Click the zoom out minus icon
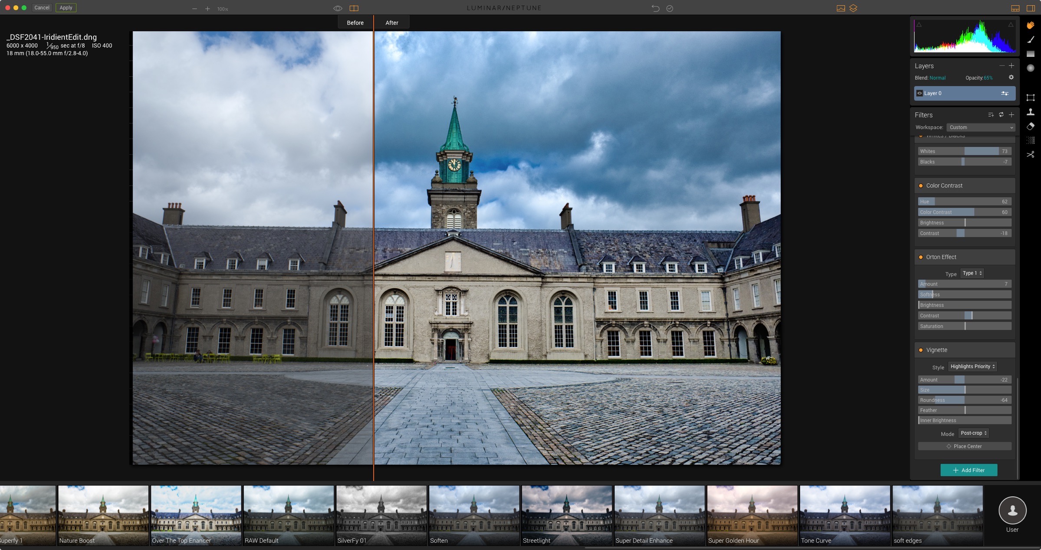The width and height of the screenshot is (1041, 550). [x=194, y=9]
